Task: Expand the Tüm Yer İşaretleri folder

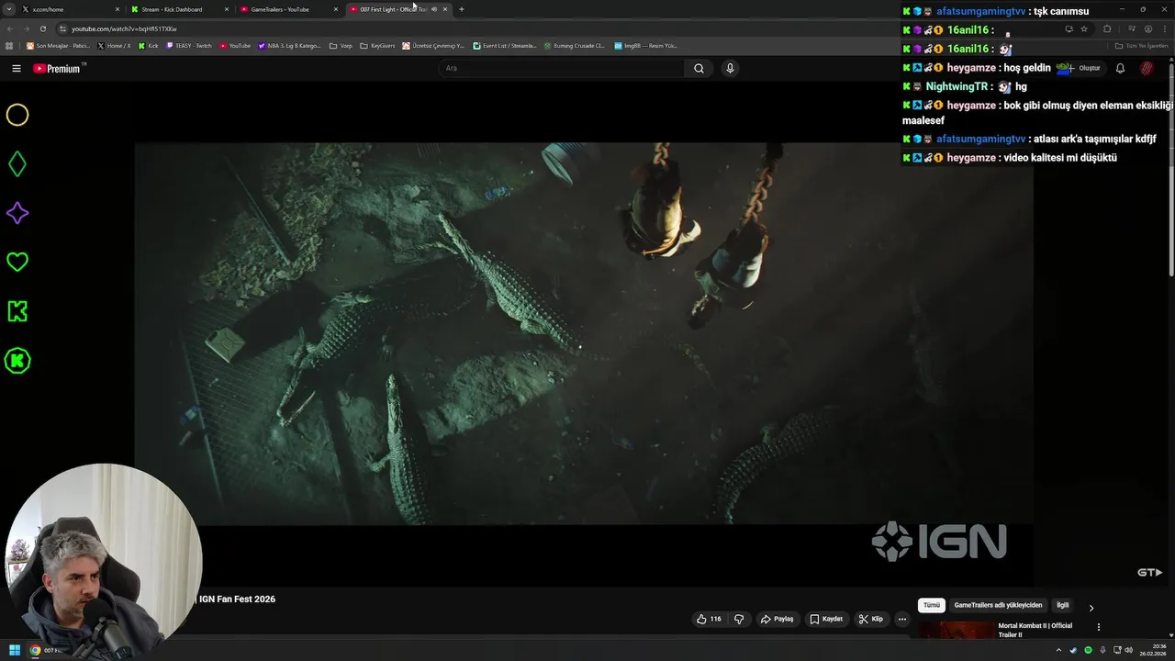Action: (x=1142, y=45)
